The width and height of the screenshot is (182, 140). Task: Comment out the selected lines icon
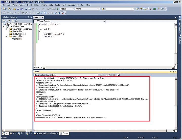click(x=30, y=13)
